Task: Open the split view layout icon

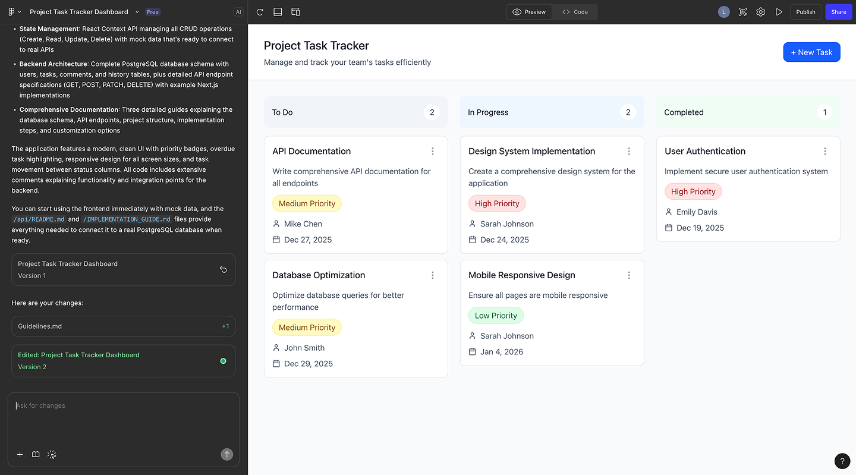Action: (295, 11)
